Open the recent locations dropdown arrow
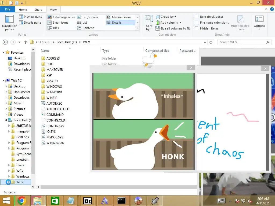Viewport: 275px width, 206px height. [19, 42]
